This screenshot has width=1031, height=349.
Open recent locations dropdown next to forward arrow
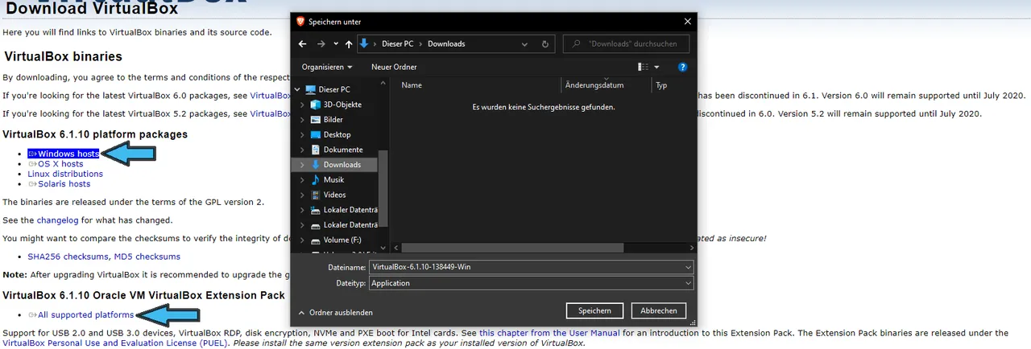coord(335,44)
